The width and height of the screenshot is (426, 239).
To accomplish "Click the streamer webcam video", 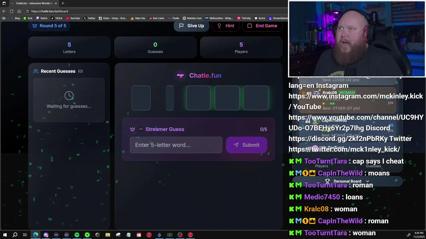I will [x=357, y=39].
